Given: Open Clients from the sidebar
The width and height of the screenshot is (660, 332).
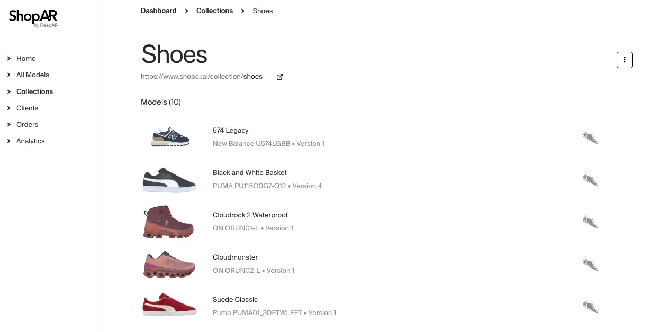Looking at the screenshot, I should (28, 108).
